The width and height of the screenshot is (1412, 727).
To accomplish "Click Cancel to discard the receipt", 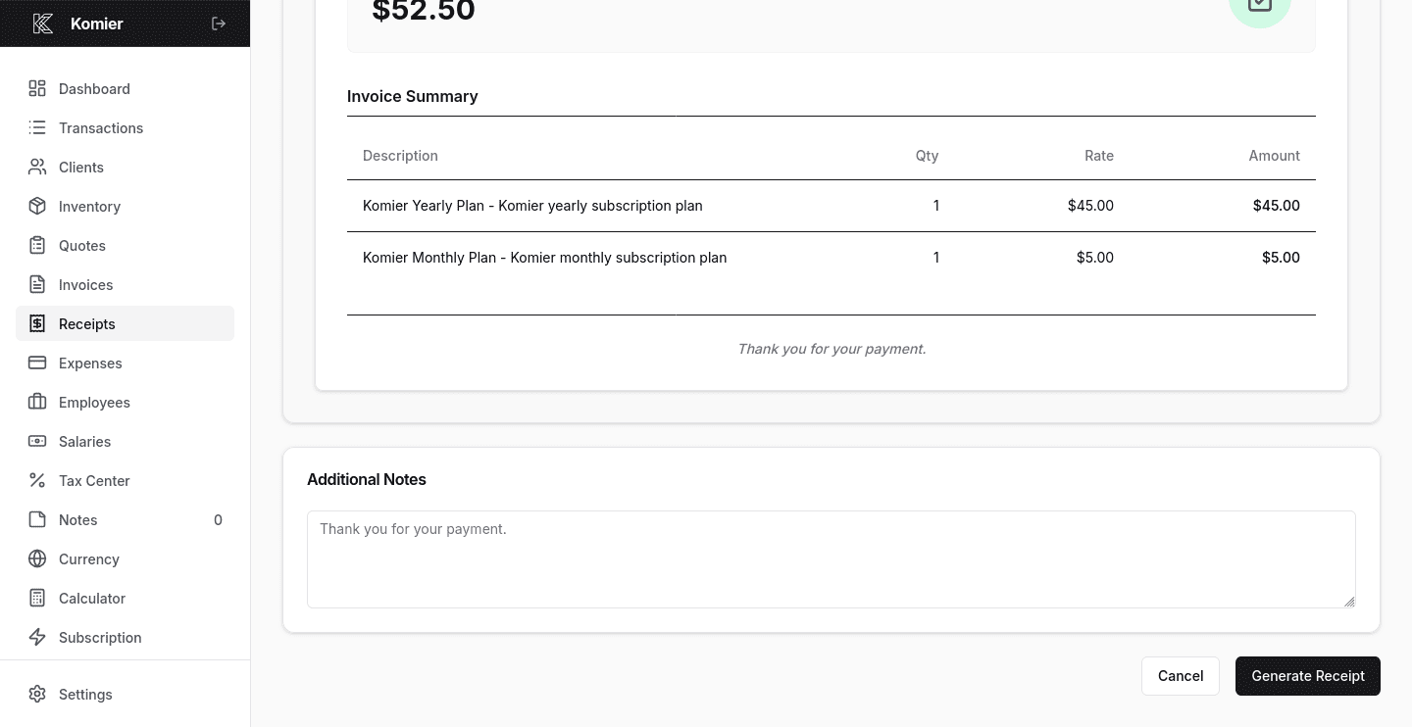I will click(1181, 676).
